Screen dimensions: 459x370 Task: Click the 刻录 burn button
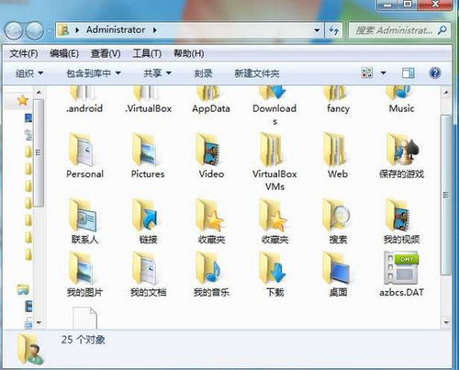[x=203, y=73]
